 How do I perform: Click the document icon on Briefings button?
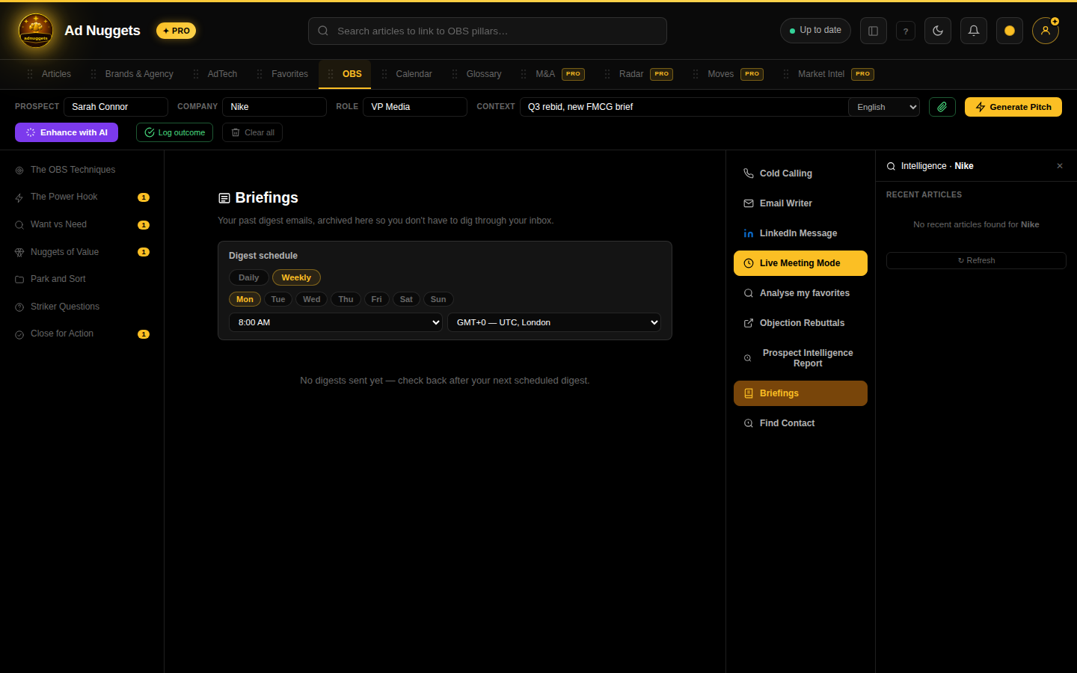coord(749,393)
